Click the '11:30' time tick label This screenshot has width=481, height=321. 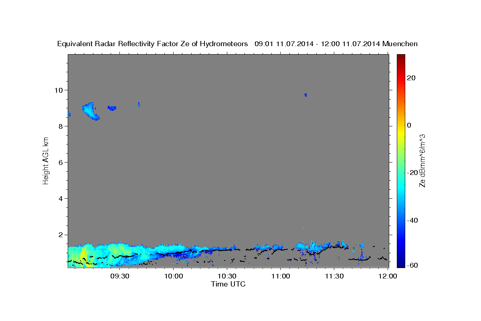(334, 276)
